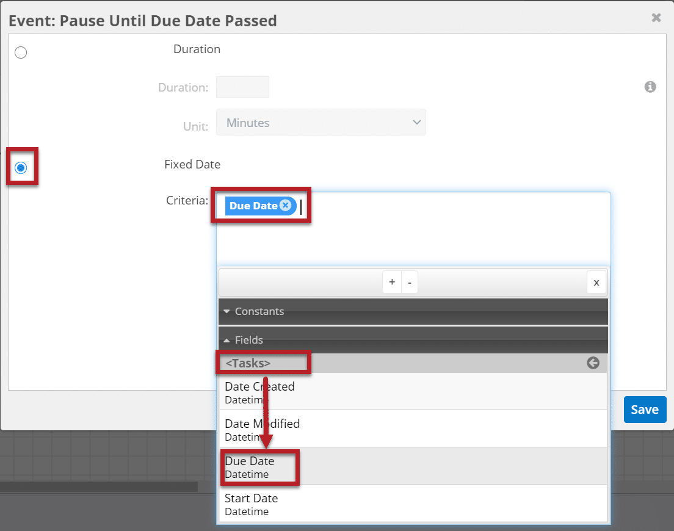Click the Save button
This screenshot has height=531, width=674.
point(645,410)
